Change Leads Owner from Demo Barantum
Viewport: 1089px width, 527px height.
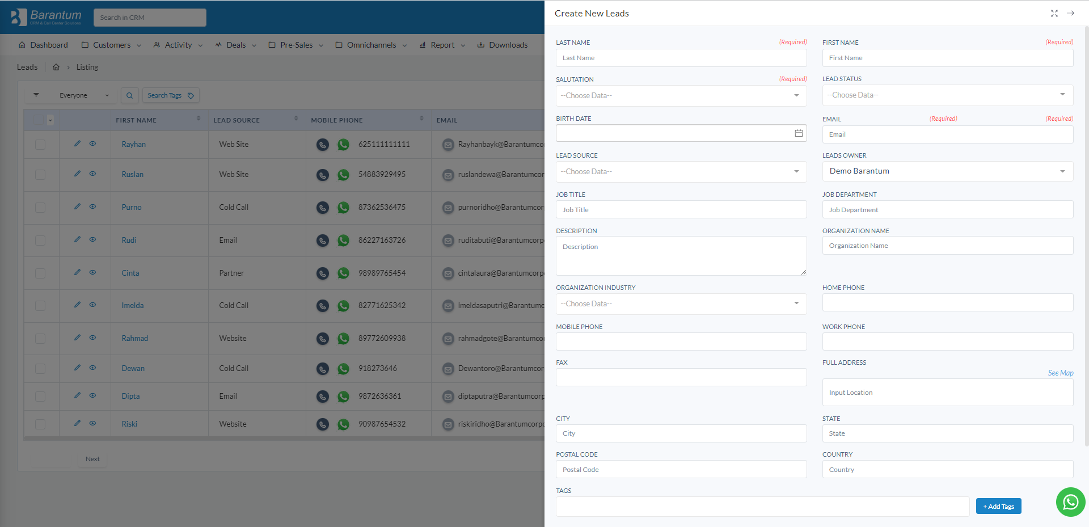948,171
